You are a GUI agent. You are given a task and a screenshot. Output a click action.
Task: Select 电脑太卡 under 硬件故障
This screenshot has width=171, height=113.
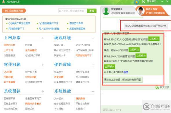pyautogui.click(x=59, y=72)
